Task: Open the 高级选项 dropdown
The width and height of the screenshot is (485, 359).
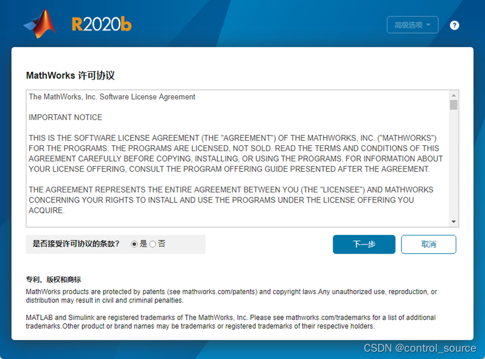Action: pos(412,25)
